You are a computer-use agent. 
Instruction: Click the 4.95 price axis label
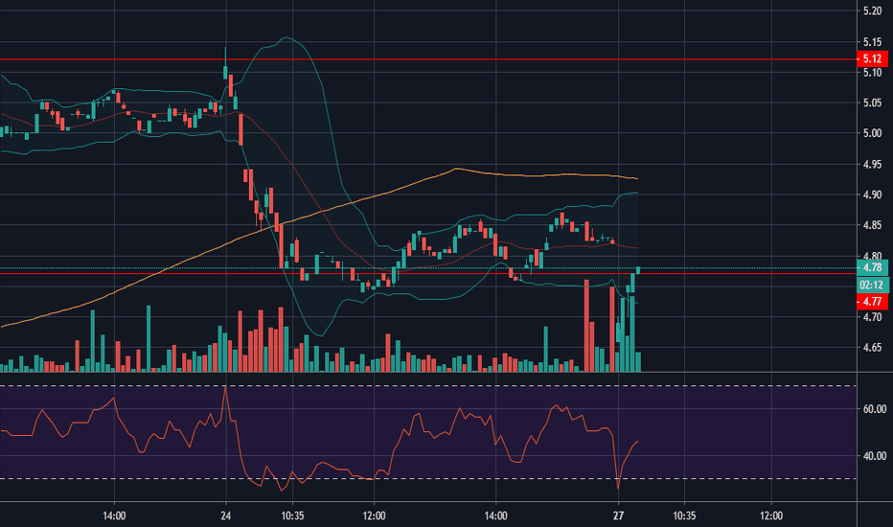872,164
